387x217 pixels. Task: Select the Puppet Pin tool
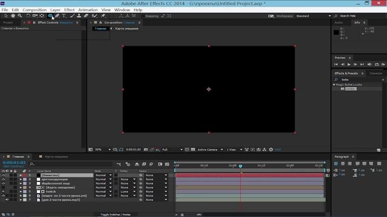(x=103, y=16)
